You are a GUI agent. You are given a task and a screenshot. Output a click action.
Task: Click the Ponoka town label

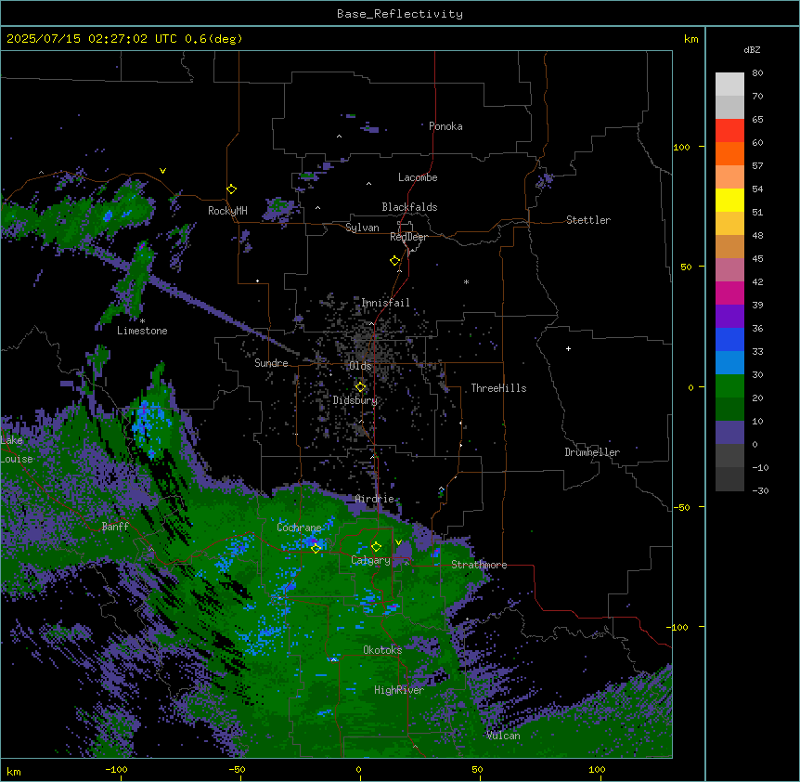coord(445,126)
